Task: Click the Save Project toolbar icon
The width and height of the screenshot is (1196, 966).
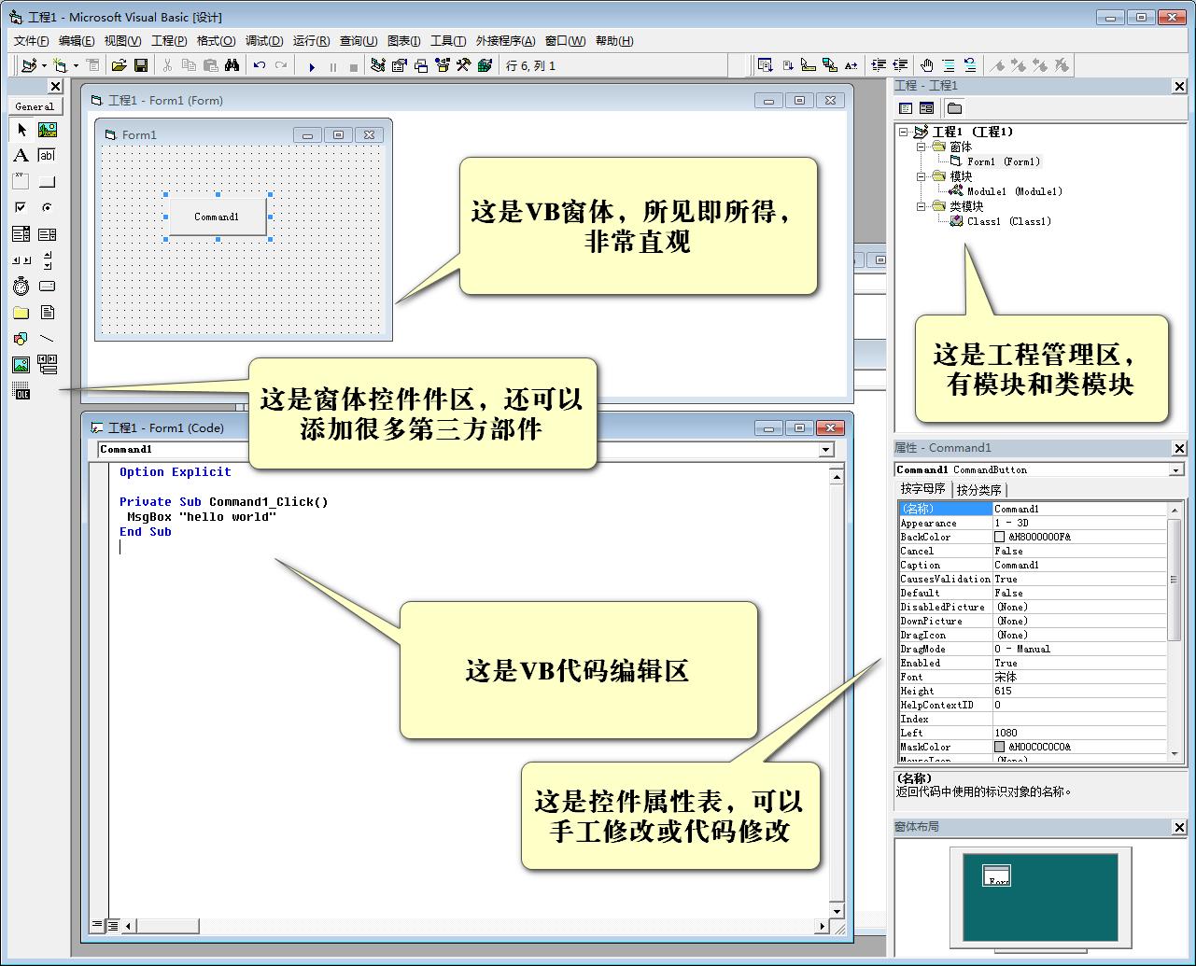Action: tap(141, 65)
